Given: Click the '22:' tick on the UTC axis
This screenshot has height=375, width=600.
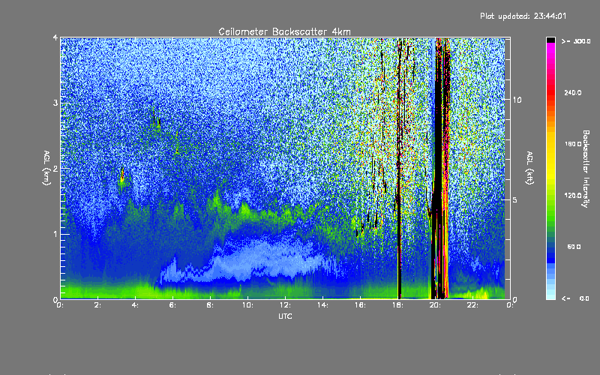Looking at the screenshot, I should (472, 305).
